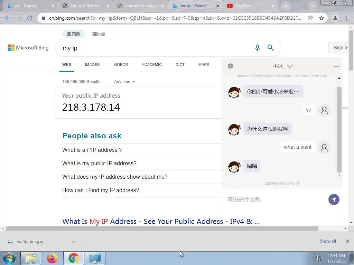This screenshot has height=265, width=354.
Task: Close the YouTube tab
Action: pyautogui.click(x=273, y=6)
